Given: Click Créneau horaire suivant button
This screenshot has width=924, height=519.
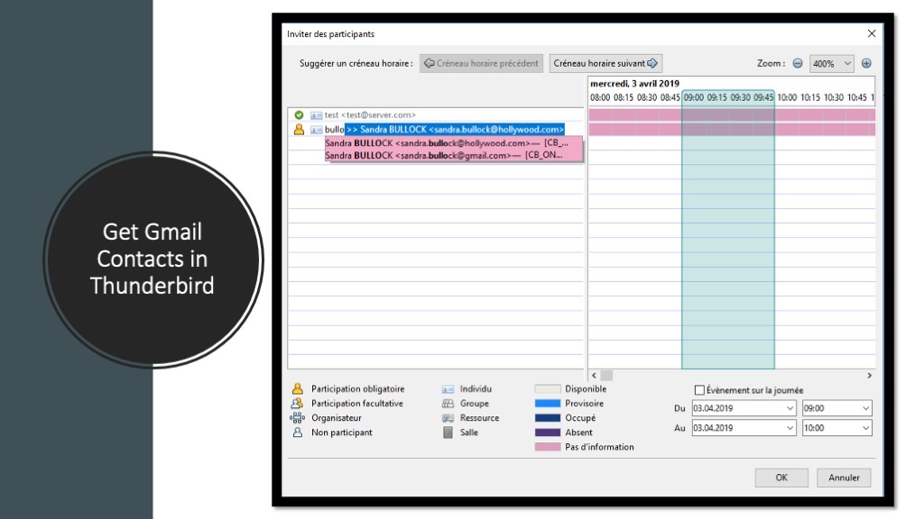Looking at the screenshot, I should click(x=606, y=63).
